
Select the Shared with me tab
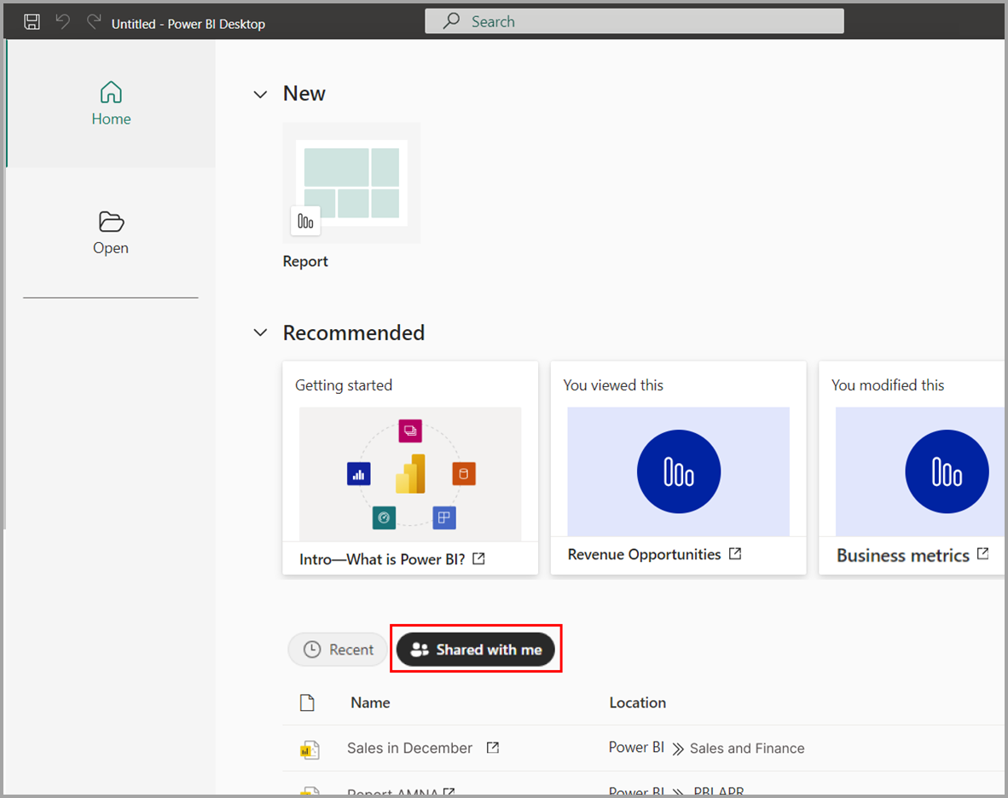point(476,650)
